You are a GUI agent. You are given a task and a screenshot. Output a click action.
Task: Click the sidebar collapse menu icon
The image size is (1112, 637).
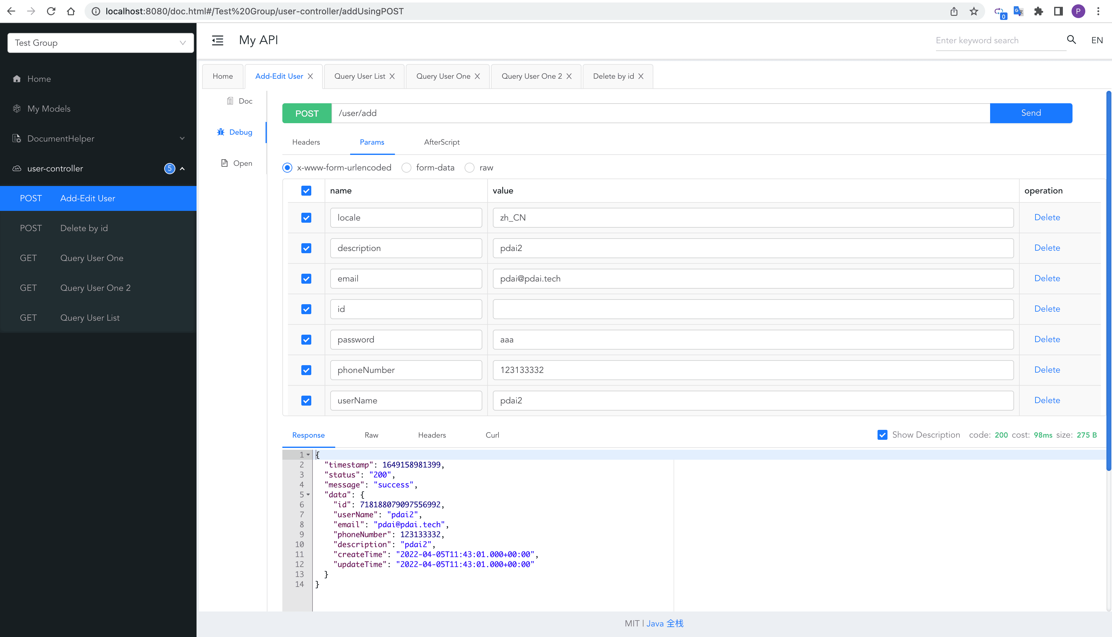tap(217, 40)
